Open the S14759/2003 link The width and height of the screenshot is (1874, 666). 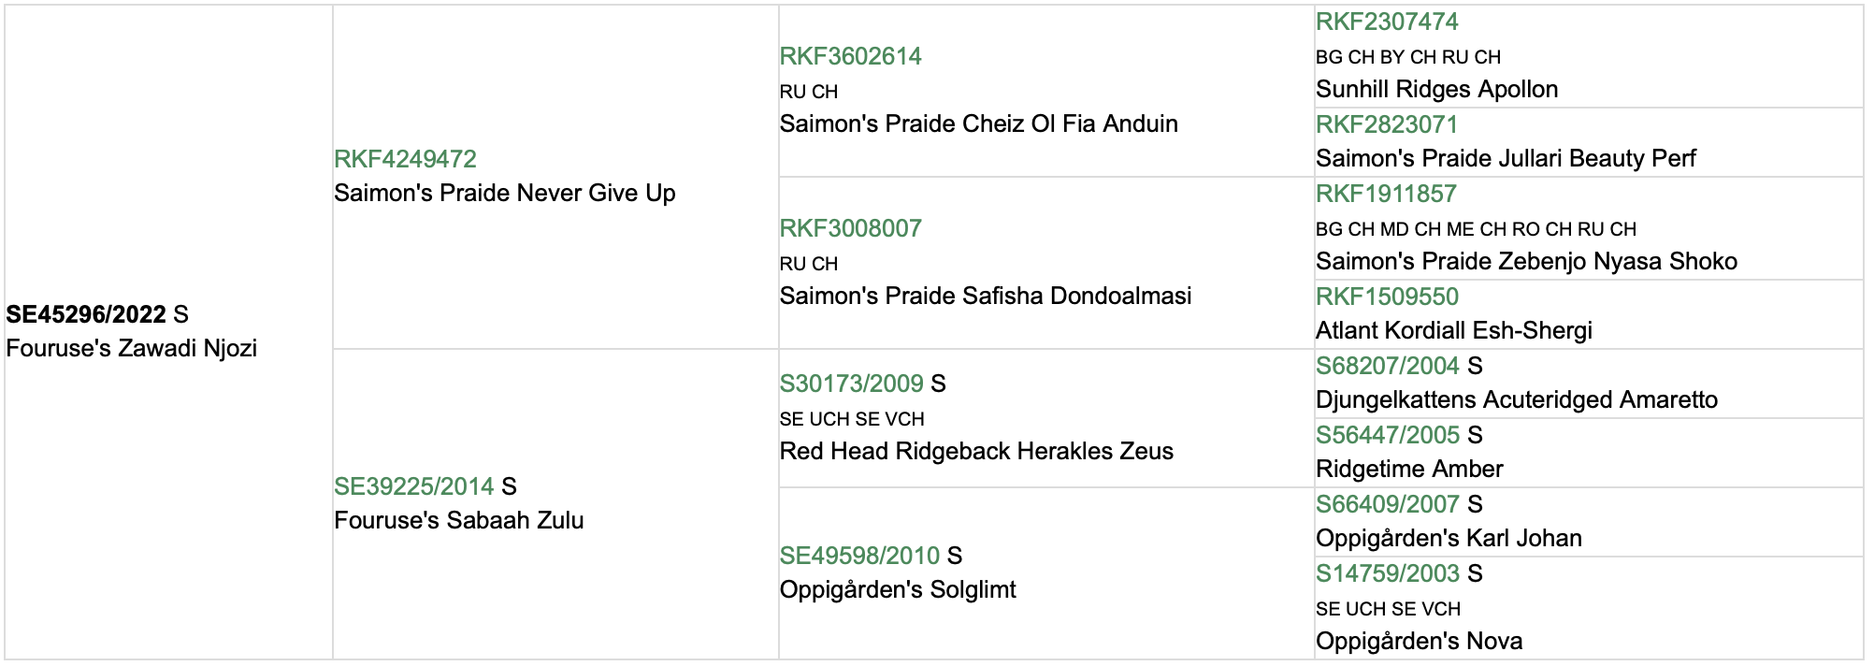pyautogui.click(x=1388, y=573)
